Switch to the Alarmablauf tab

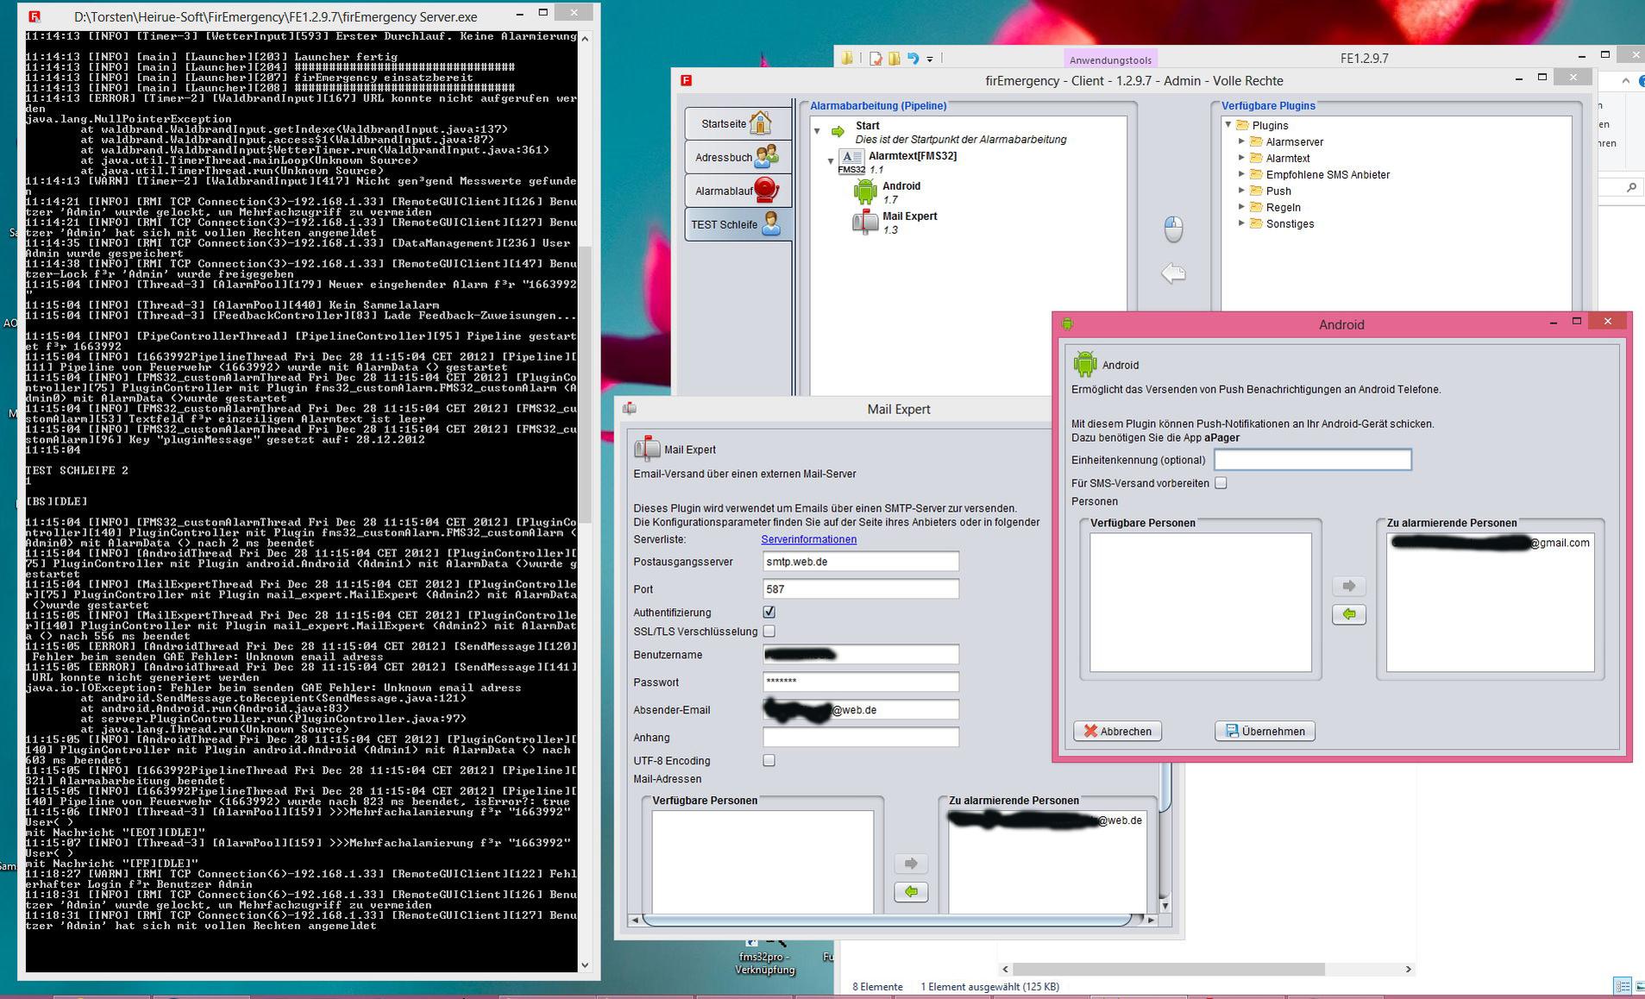coord(738,191)
